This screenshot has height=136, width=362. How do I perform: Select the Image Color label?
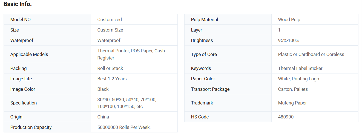click(x=23, y=89)
